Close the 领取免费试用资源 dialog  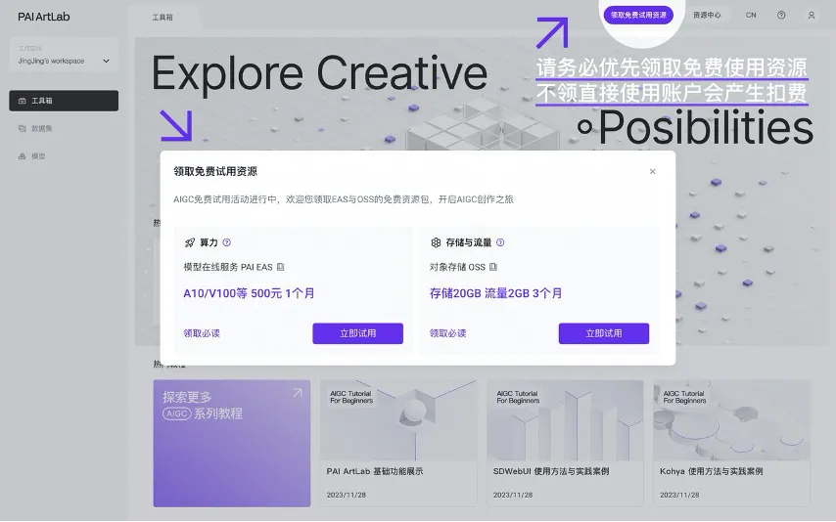pyautogui.click(x=652, y=171)
